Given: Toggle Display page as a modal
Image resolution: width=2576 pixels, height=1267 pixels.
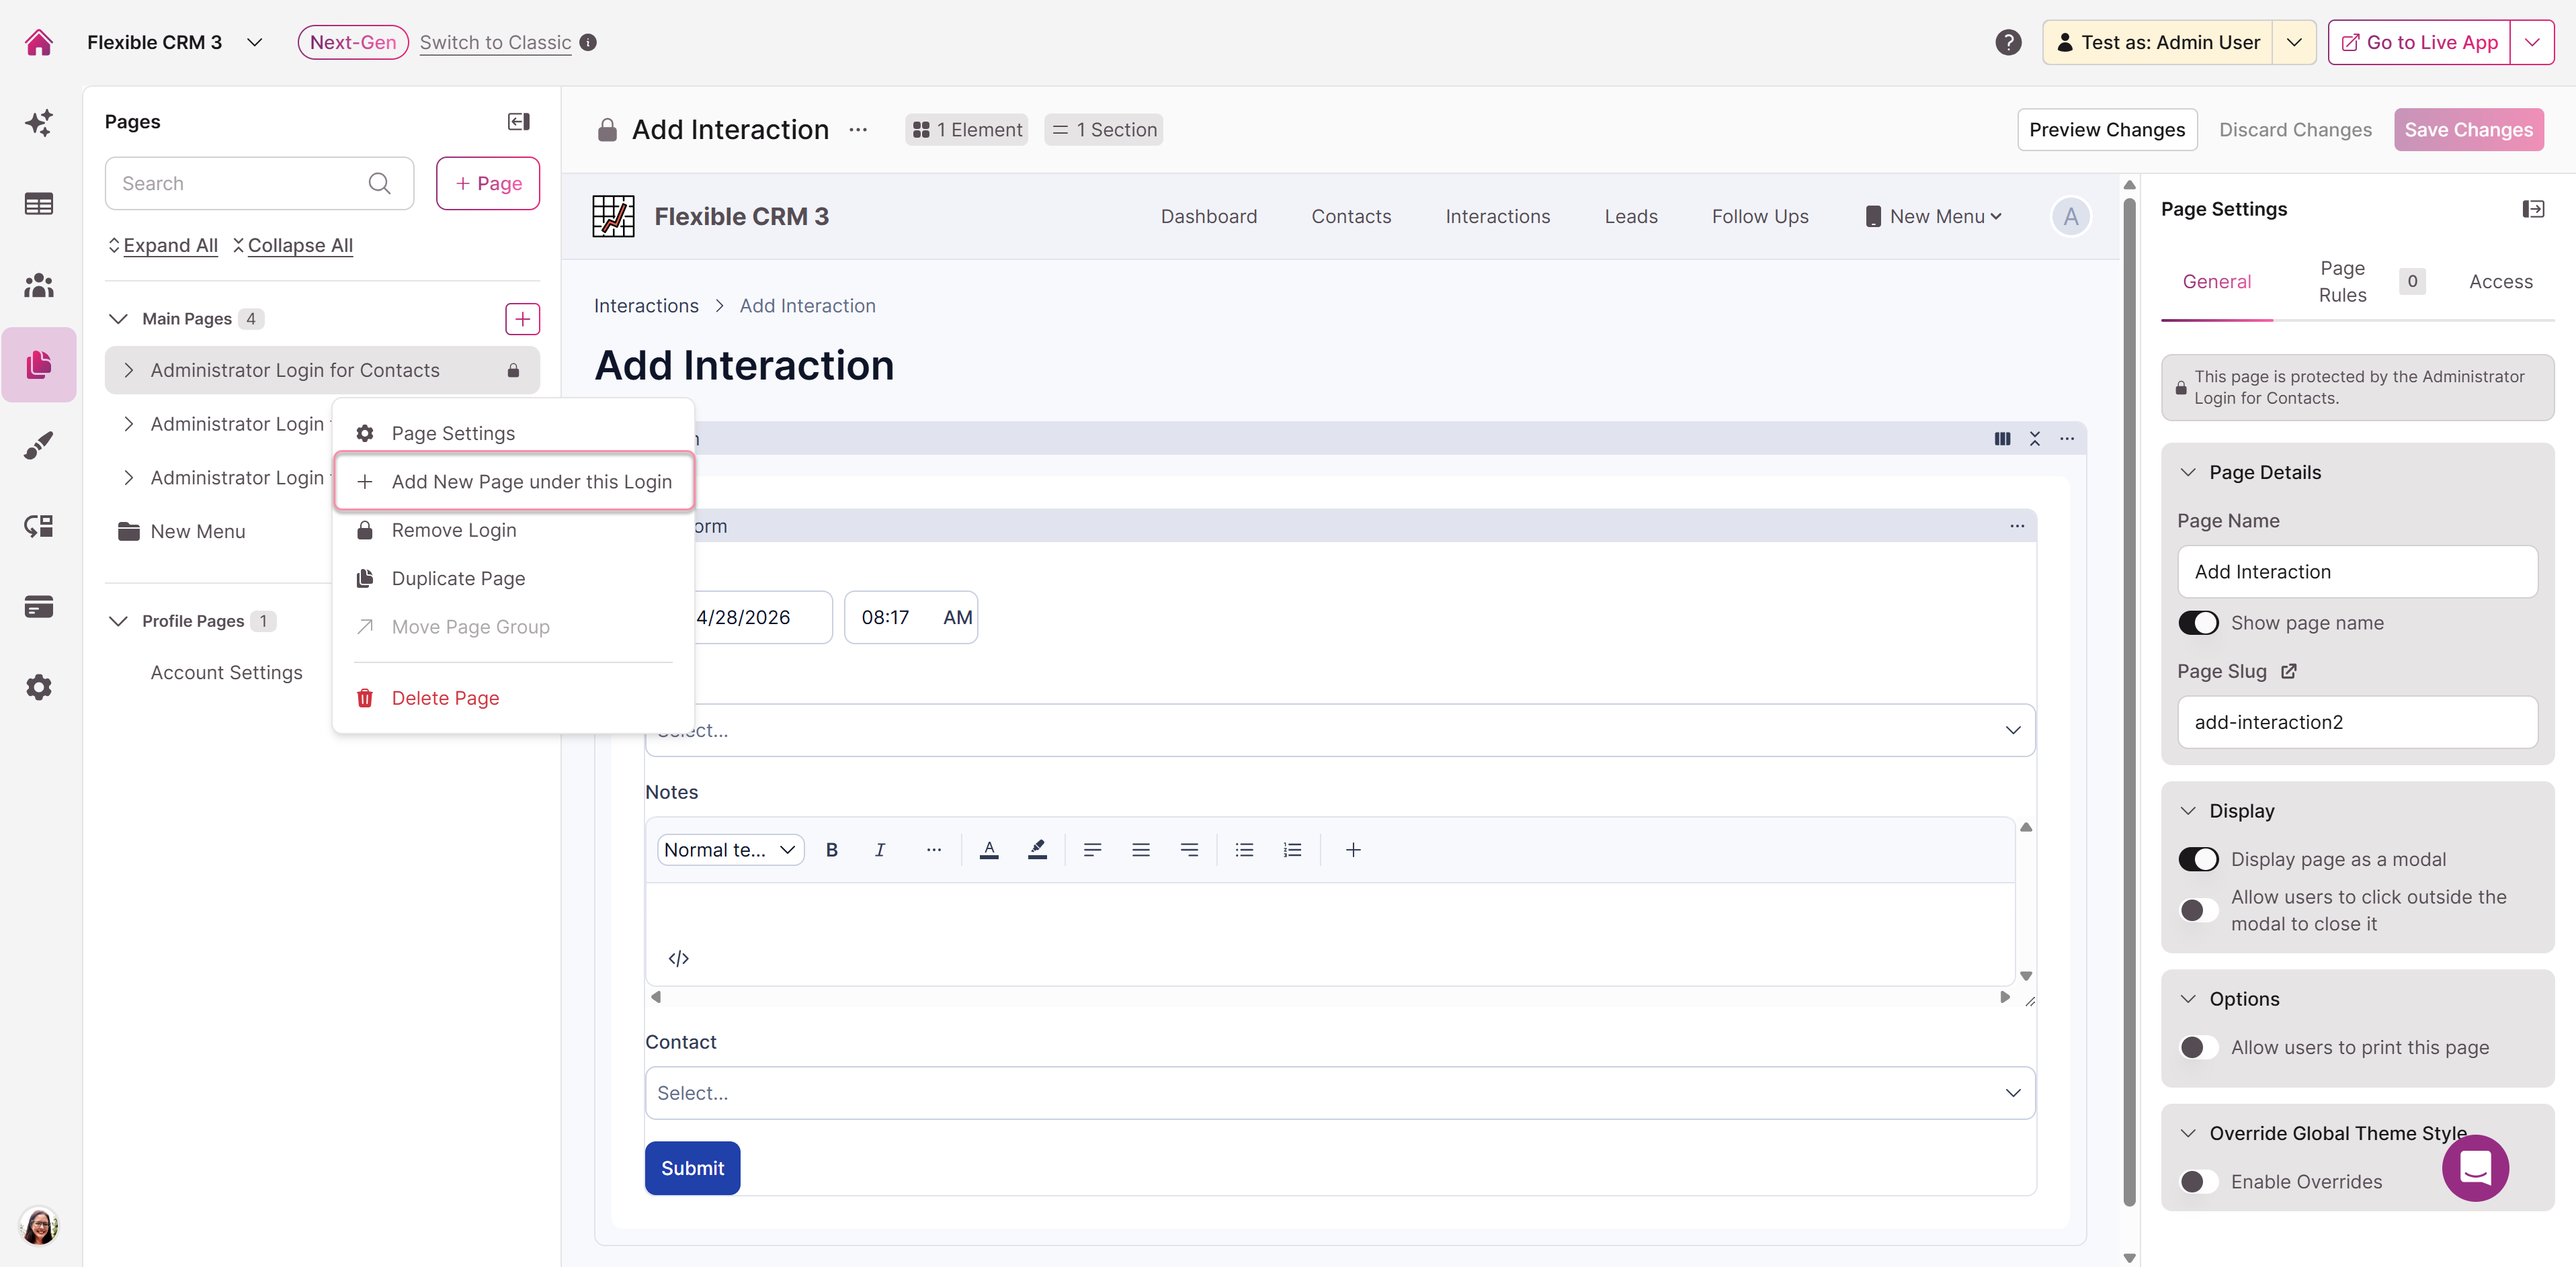Looking at the screenshot, I should point(2198,859).
